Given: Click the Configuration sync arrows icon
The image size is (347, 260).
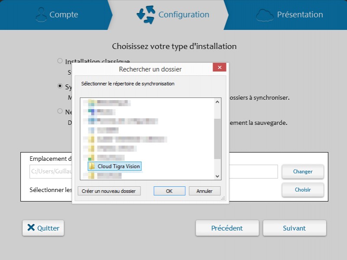Looking at the screenshot, I should [x=146, y=14].
